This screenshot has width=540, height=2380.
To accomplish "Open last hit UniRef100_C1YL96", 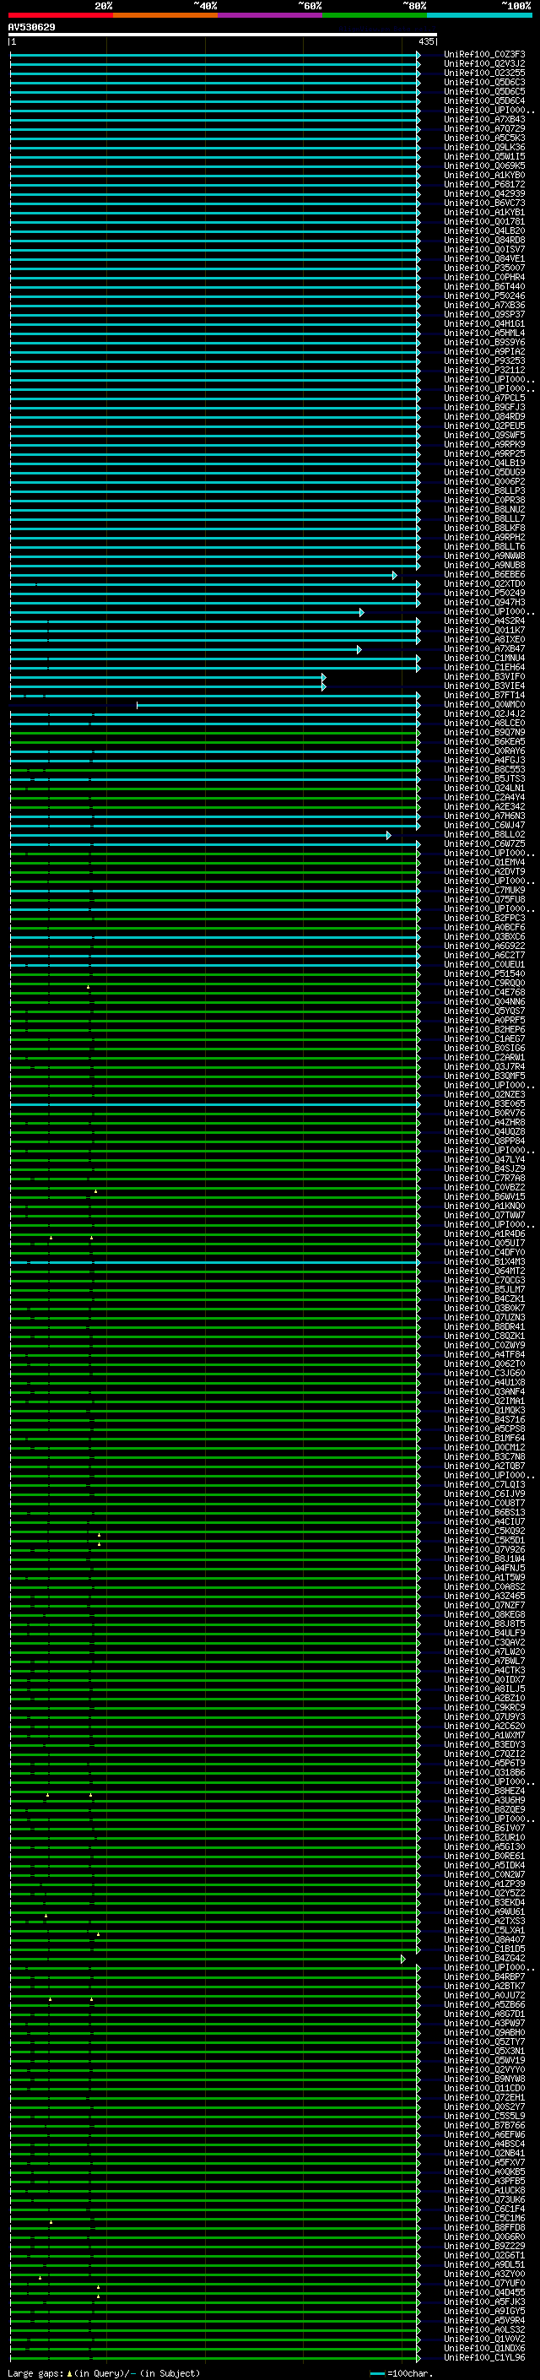I will point(484,2358).
